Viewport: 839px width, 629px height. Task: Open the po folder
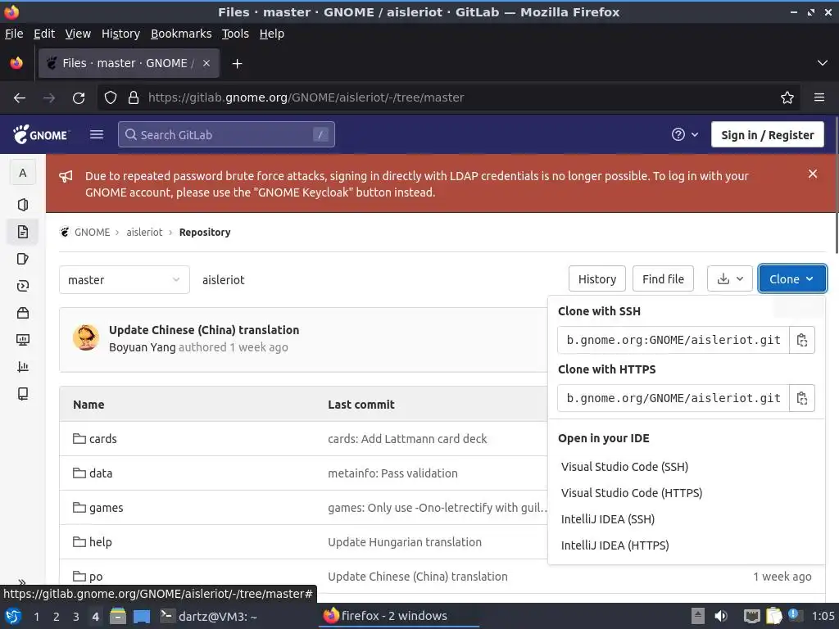coord(96,577)
